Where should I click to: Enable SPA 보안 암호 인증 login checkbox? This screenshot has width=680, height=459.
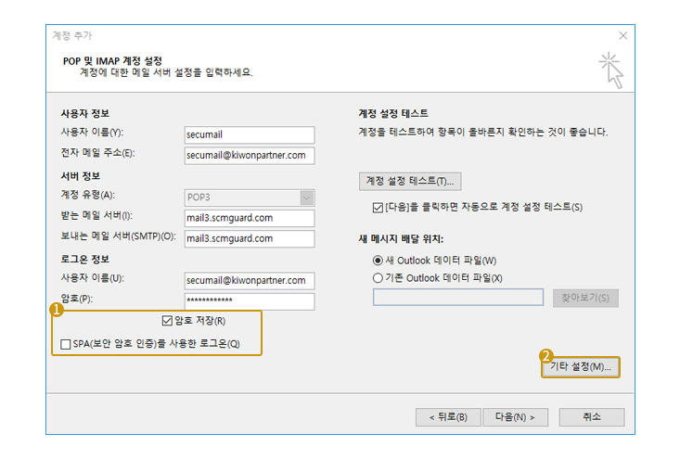(x=66, y=344)
